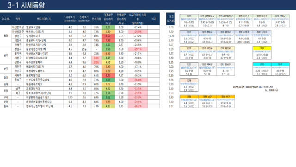The image size is (296, 167).
Task: Click the pink '-36.6%' decline rate cell
Action: [x=138, y=80]
